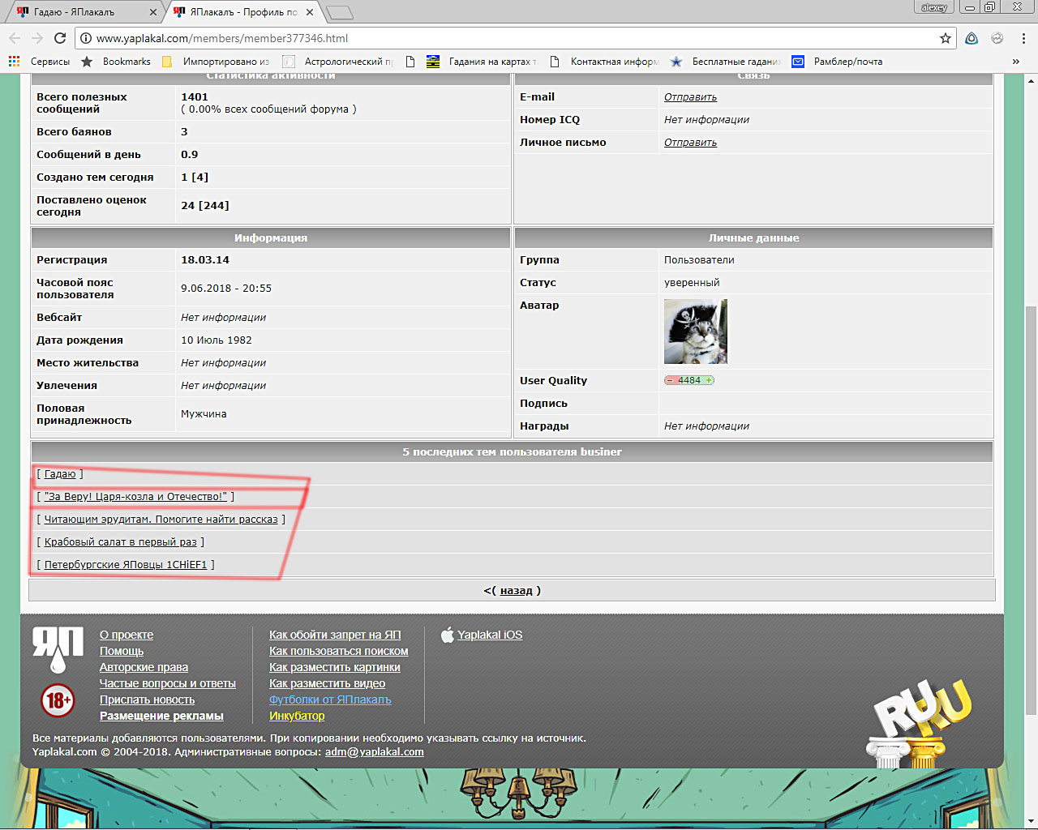This screenshot has height=830, width=1038.
Task: Click the назад link
Action: [516, 591]
